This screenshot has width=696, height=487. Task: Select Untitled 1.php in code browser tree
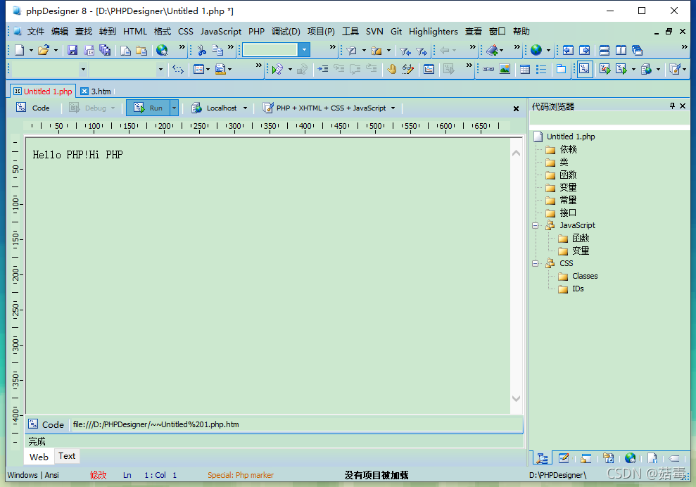click(571, 137)
